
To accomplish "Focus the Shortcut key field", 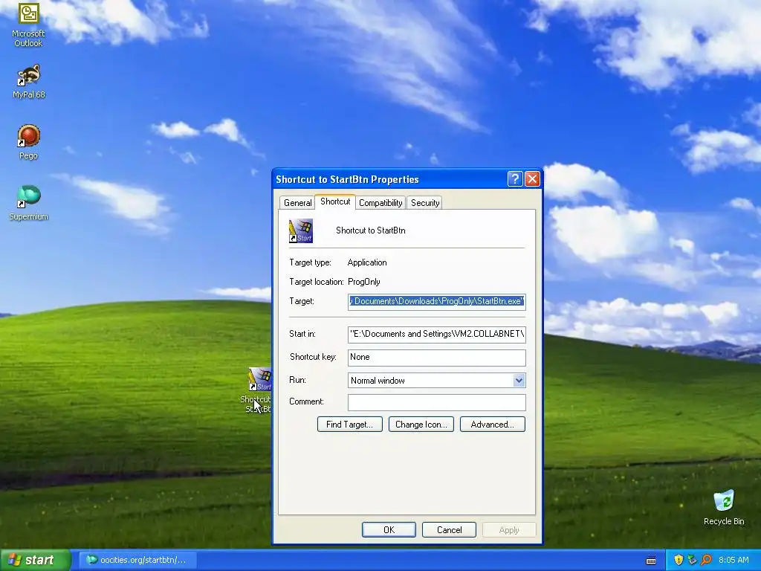I will tap(437, 358).
